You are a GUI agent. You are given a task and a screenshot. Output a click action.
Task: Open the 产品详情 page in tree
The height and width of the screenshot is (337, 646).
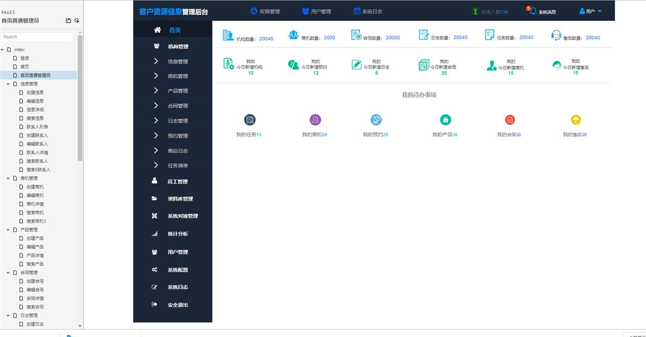point(35,255)
